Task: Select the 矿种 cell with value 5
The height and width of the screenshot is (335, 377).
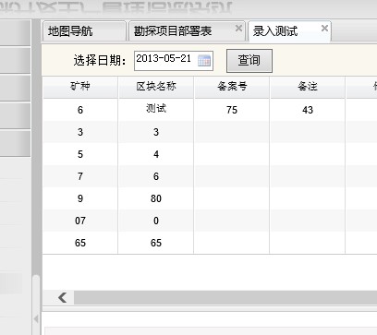Action: (80, 154)
